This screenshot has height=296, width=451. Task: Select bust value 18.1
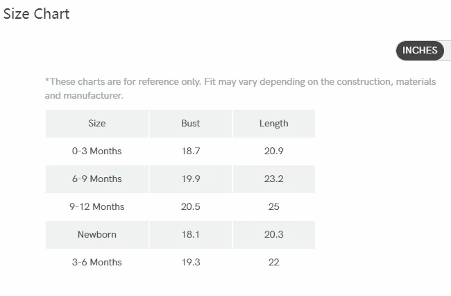tap(191, 234)
